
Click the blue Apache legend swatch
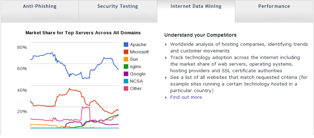(126, 45)
